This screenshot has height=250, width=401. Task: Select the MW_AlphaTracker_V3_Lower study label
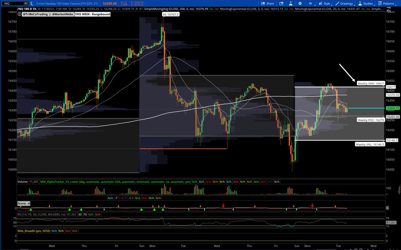(x=115, y=182)
